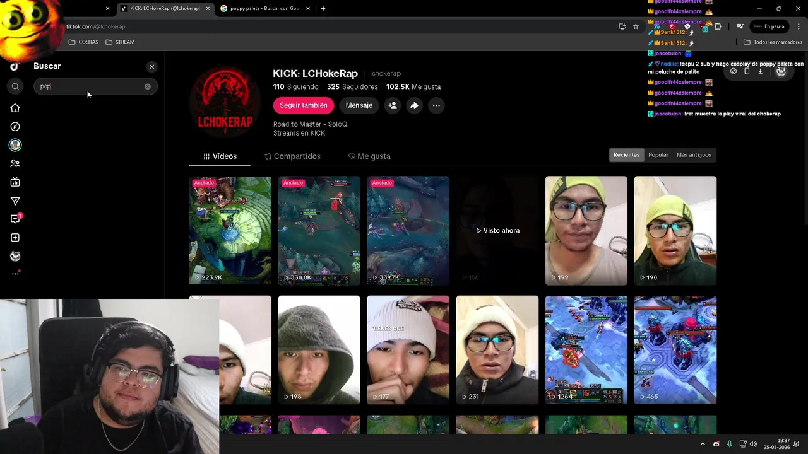Screen dimensions: 808x454
Task: Click the LCHOKERAP profile avatar
Action: [x=225, y=102]
